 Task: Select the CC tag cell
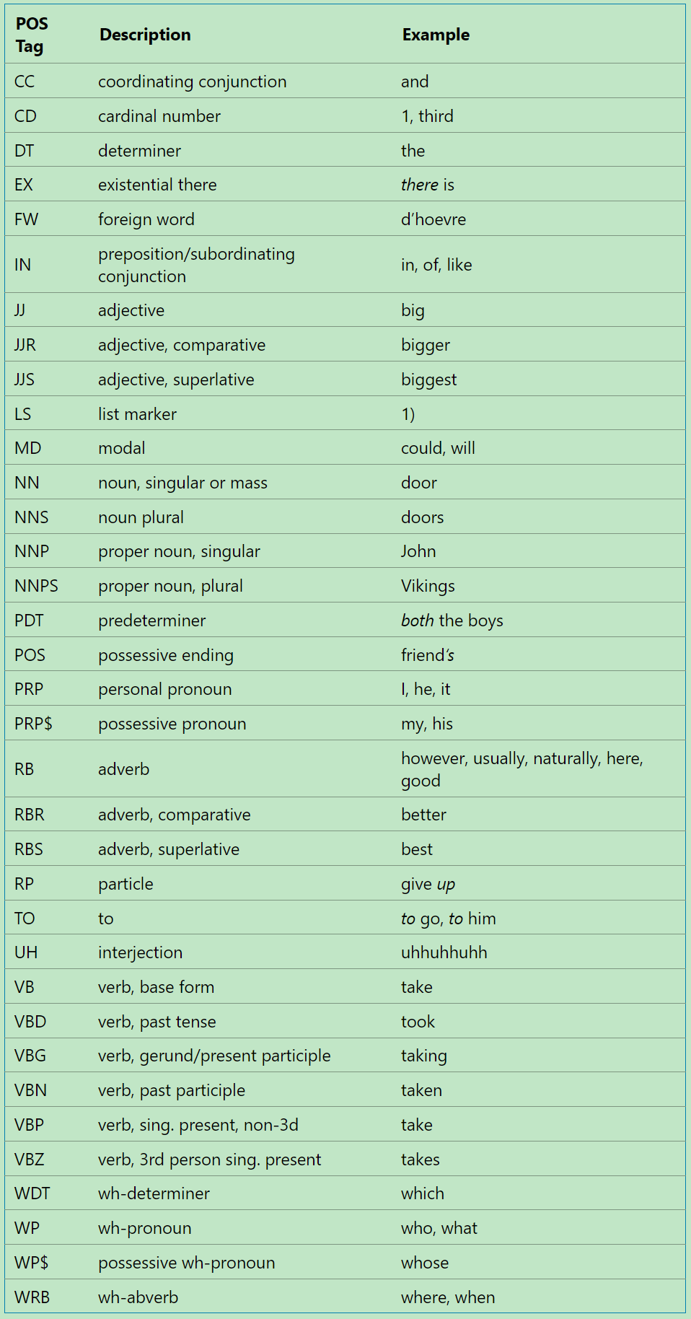[25, 82]
